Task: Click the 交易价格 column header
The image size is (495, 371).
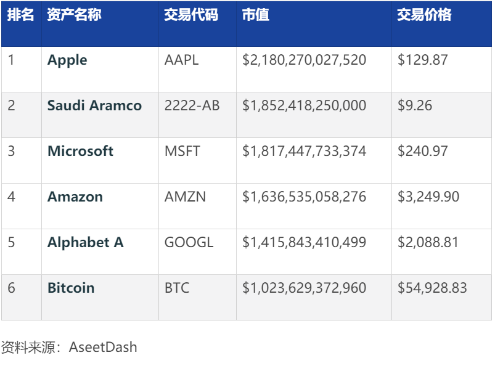Action: coord(424,15)
